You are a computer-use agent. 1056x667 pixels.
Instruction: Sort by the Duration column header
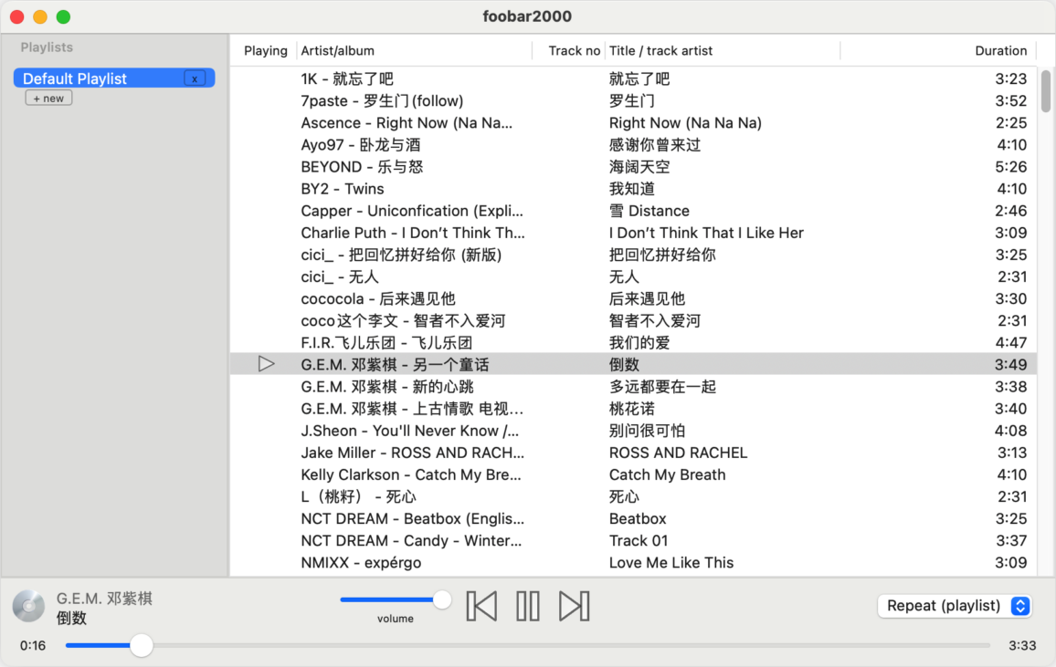pos(1001,50)
